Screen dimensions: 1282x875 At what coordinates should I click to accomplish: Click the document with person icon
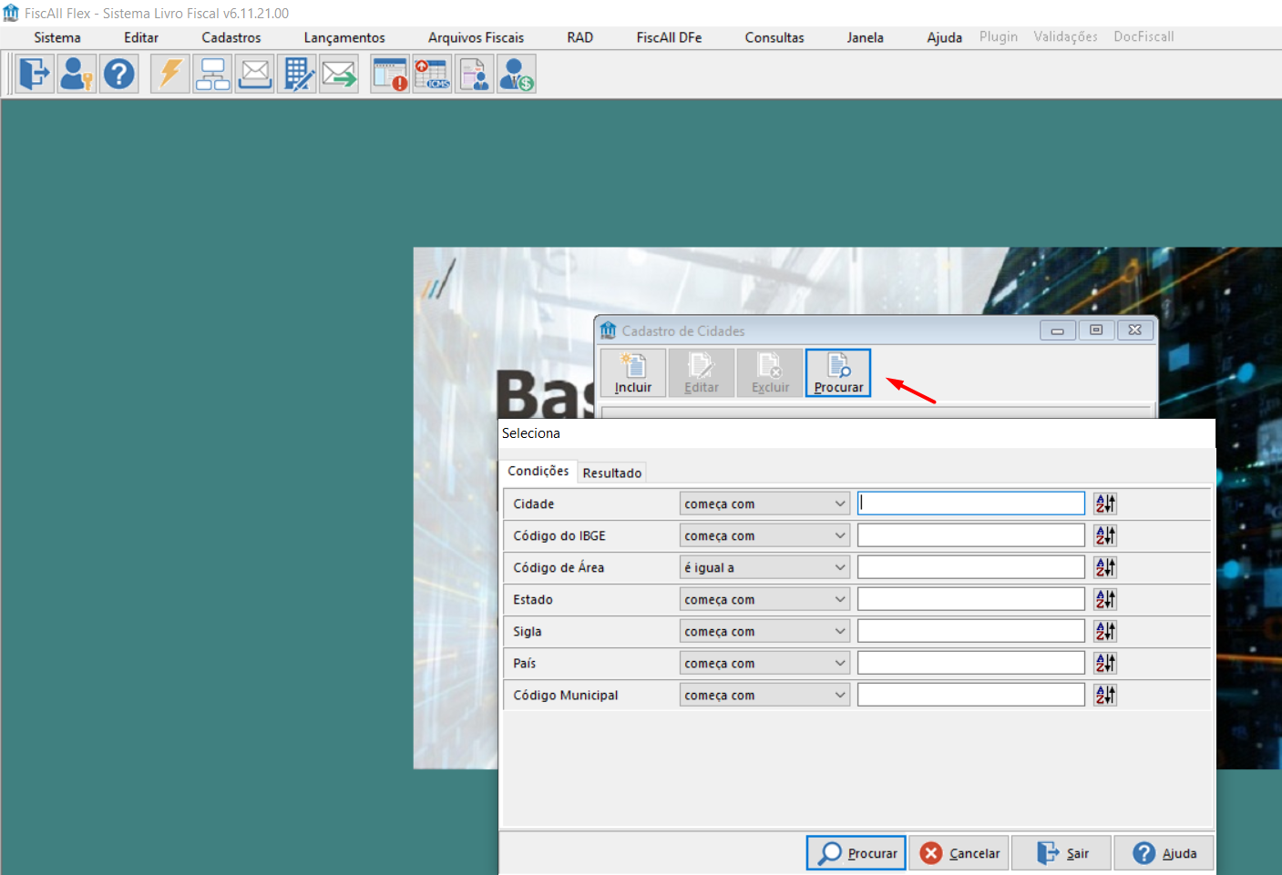pos(474,74)
